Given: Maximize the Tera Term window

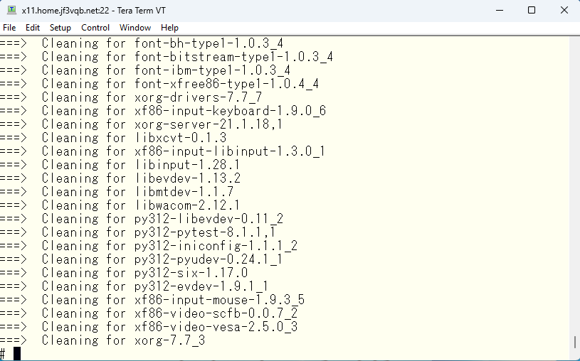Looking at the screenshot, I should click(x=532, y=11).
